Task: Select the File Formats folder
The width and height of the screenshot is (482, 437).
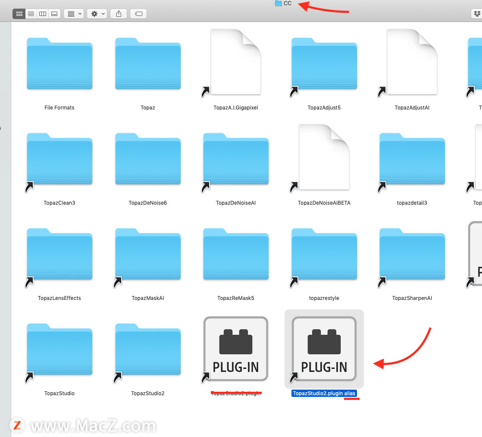Action: (59, 64)
